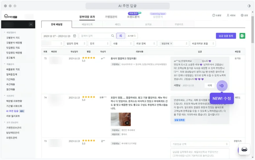Viewport: 255px width, 160px height.
Task: Open 내정보 user profile icon
Action: tap(228, 15)
